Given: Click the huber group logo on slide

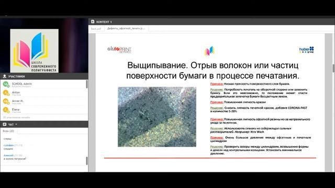Looking at the screenshot, I should pyautogui.click(x=307, y=50).
